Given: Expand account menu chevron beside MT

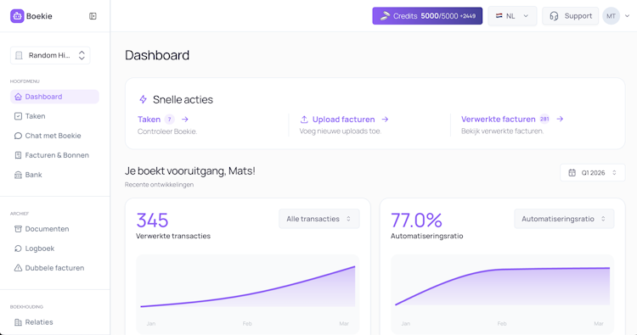Looking at the screenshot, I should click(x=627, y=16).
